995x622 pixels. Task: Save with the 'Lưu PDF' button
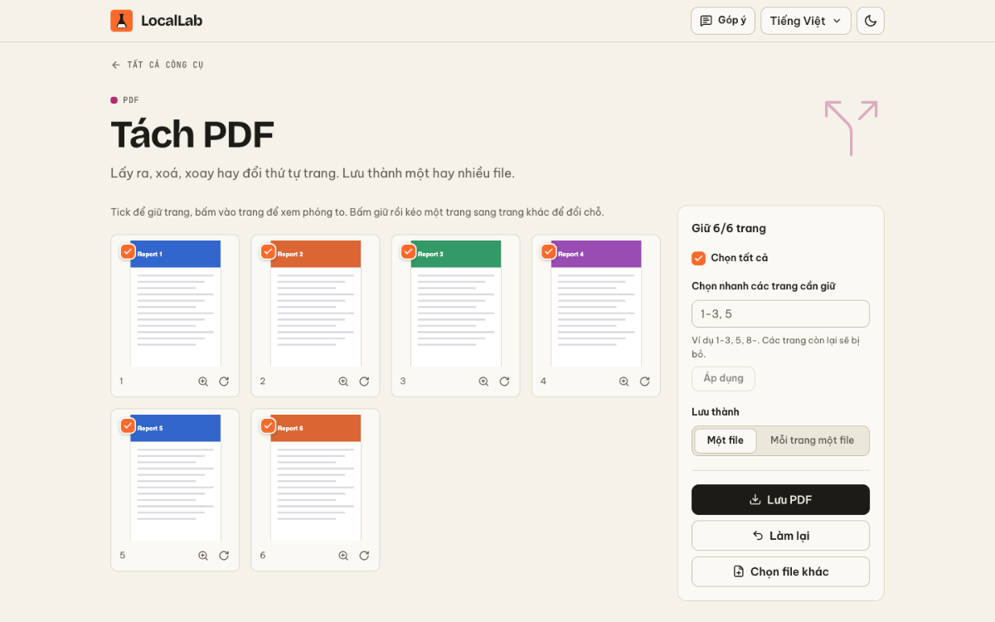pyautogui.click(x=780, y=499)
